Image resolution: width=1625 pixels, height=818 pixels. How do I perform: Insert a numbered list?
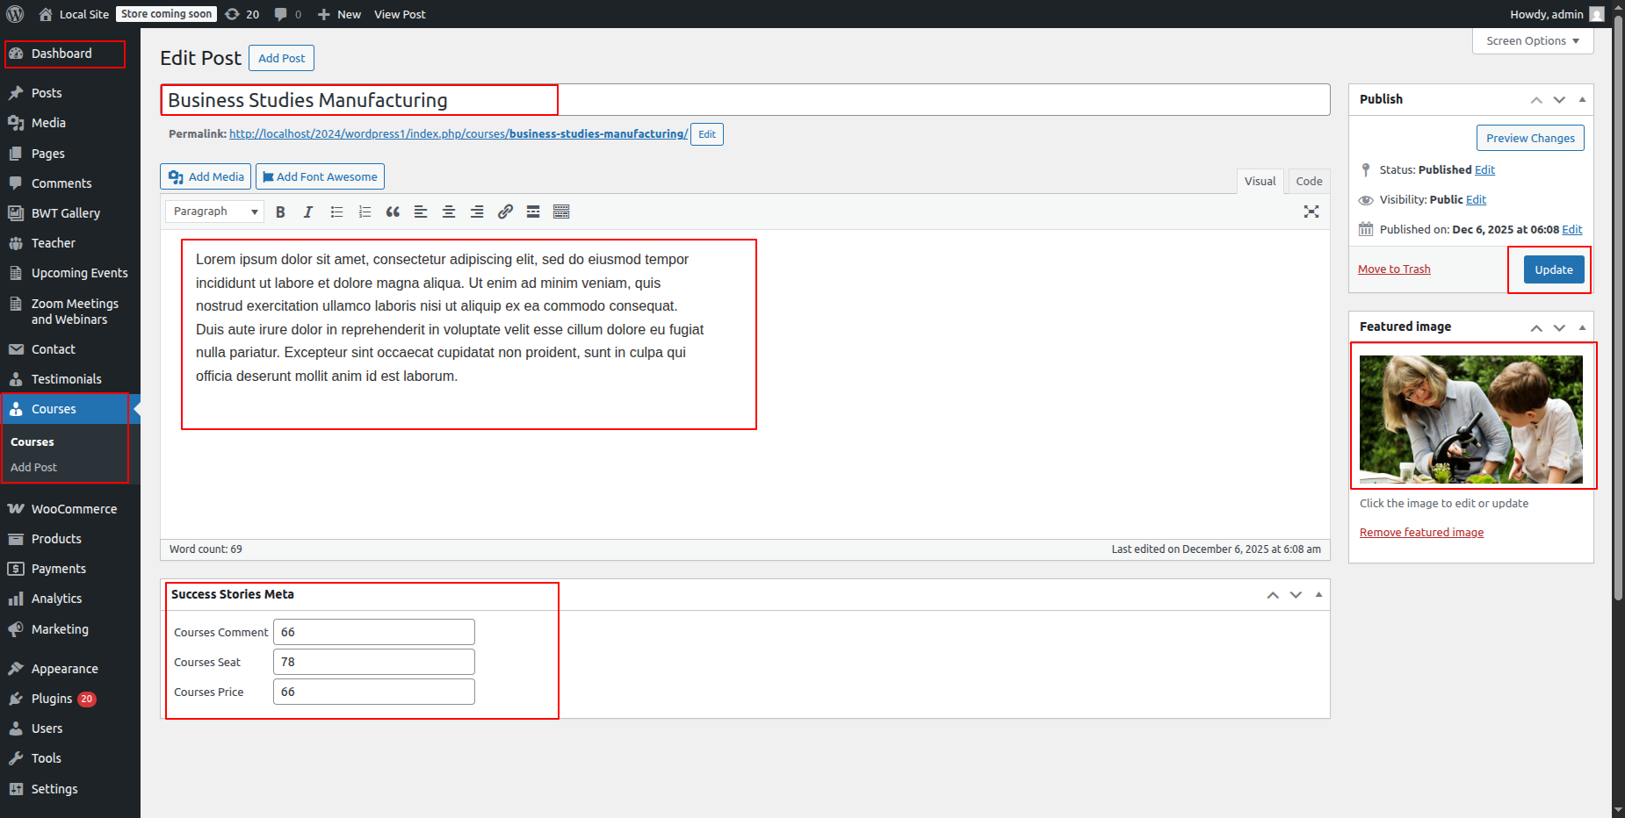[x=365, y=212]
